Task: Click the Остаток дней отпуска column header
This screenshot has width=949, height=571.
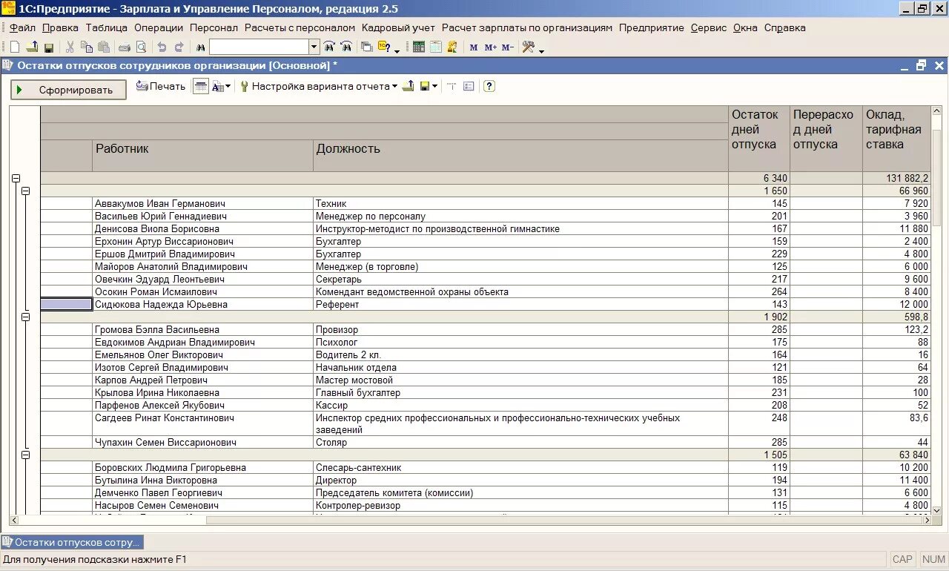Action: (x=759, y=139)
